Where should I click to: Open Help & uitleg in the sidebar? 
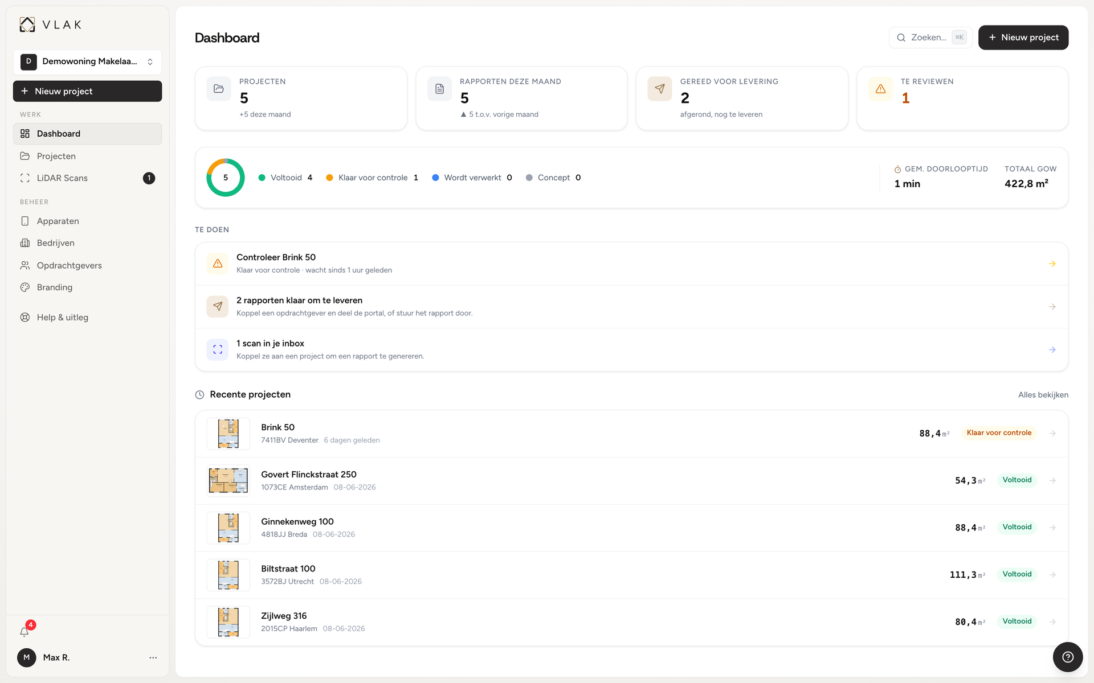(87, 318)
